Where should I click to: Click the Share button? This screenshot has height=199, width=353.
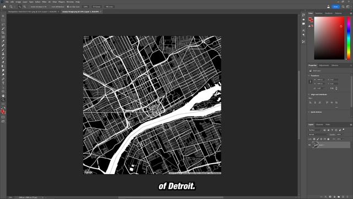[x=336, y=7]
